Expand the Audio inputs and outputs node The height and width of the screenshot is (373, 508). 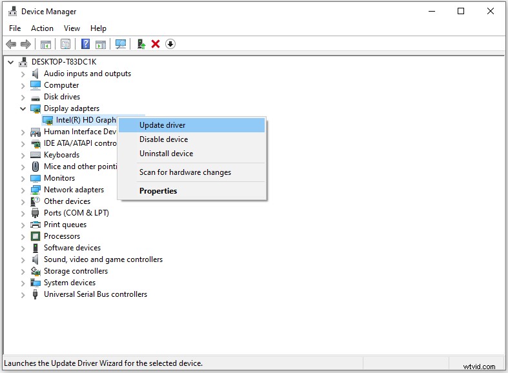tap(23, 74)
